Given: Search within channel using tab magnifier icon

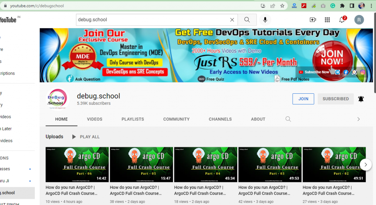Looking at the screenshot, I should click(x=288, y=119).
